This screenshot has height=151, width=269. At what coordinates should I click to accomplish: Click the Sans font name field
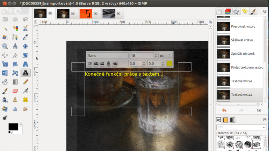point(108,56)
